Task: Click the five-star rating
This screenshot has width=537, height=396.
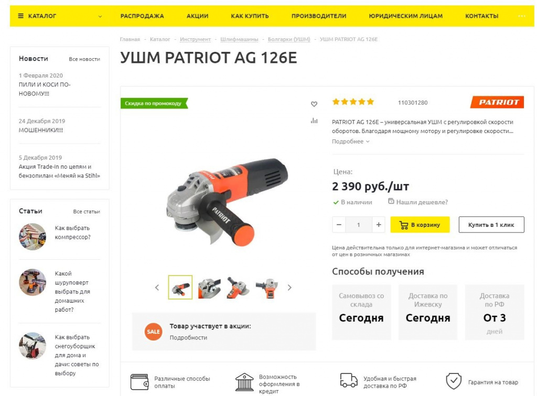Action: (x=353, y=102)
